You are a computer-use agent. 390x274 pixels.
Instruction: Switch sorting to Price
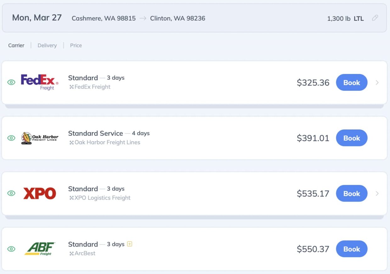(x=76, y=45)
